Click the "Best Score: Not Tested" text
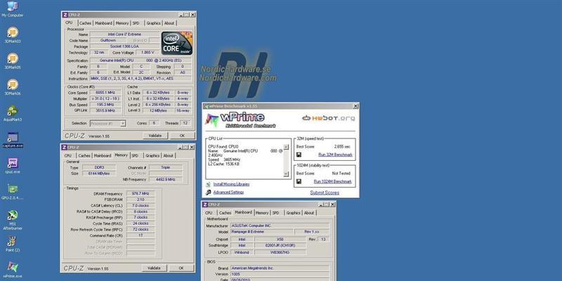The image size is (562, 281). pyautogui.click(x=323, y=174)
